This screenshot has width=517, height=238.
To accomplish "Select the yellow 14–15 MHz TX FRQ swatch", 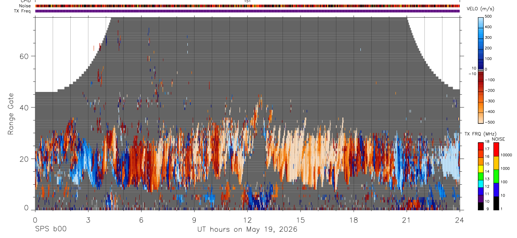I will coord(481,168).
